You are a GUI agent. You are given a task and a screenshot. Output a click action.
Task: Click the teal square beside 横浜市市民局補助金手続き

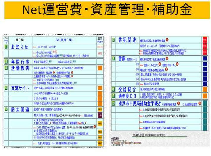[x=204, y=103]
